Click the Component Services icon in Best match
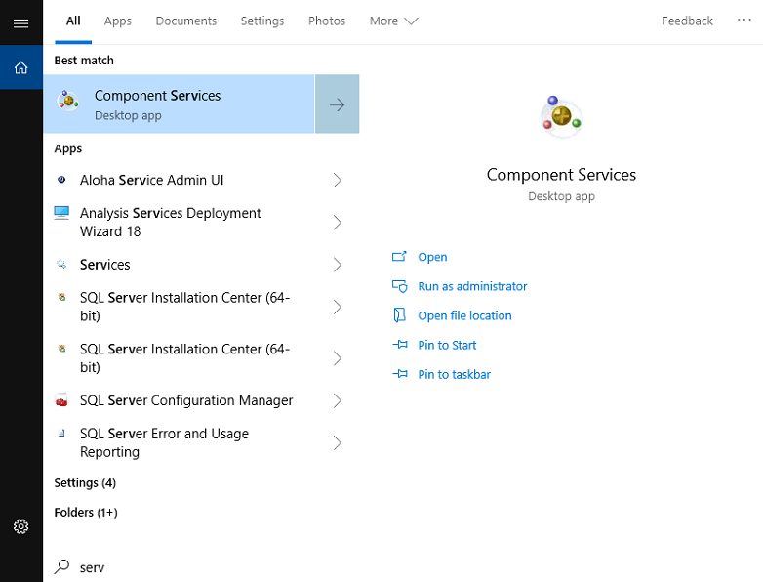 click(68, 101)
